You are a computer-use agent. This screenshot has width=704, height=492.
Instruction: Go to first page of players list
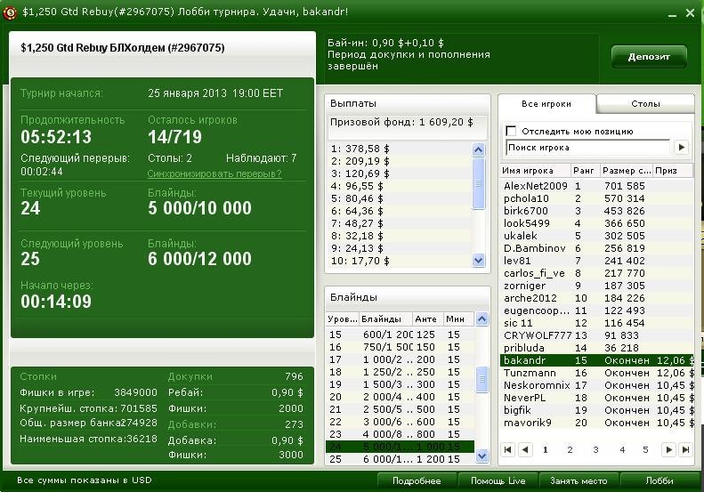pyautogui.click(x=508, y=449)
